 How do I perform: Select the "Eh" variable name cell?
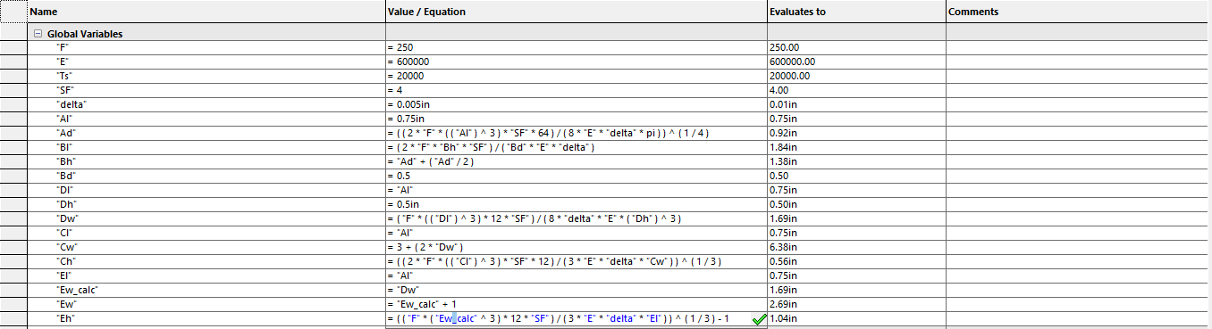pyautogui.click(x=206, y=318)
